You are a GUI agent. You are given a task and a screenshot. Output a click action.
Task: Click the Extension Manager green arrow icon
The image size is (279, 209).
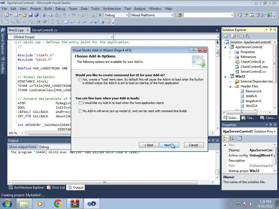pyautogui.click(x=269, y=15)
